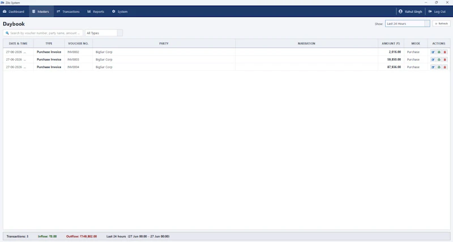The width and height of the screenshot is (453, 242).
Task: Click the amount 2,016.00
Action: (395, 52)
